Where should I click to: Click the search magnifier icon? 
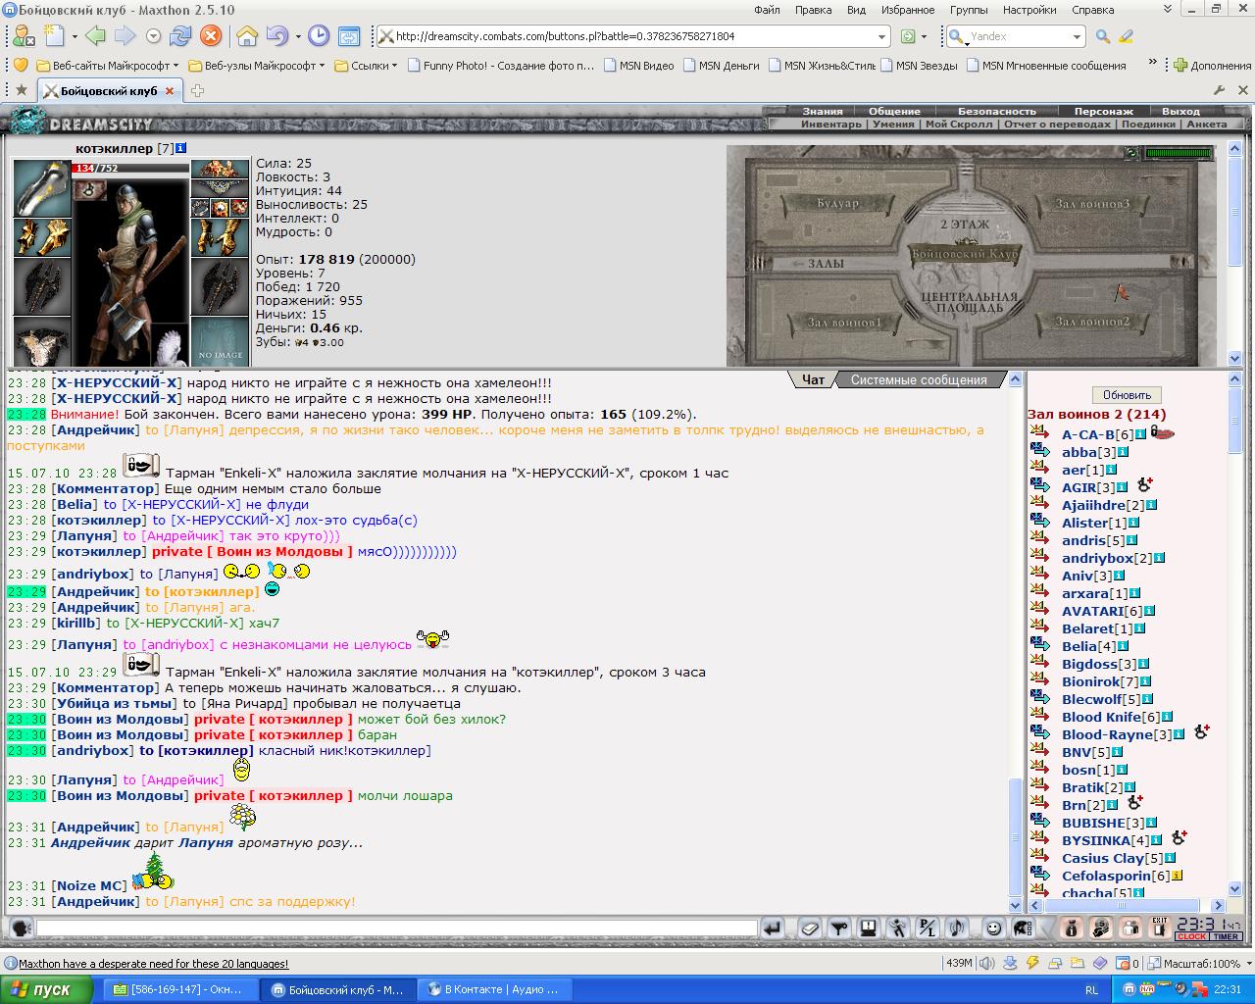(1103, 36)
